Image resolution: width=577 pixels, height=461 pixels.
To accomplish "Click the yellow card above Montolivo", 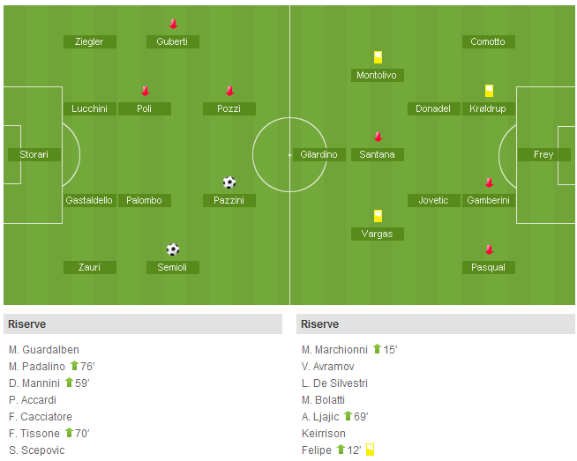I will point(378,57).
